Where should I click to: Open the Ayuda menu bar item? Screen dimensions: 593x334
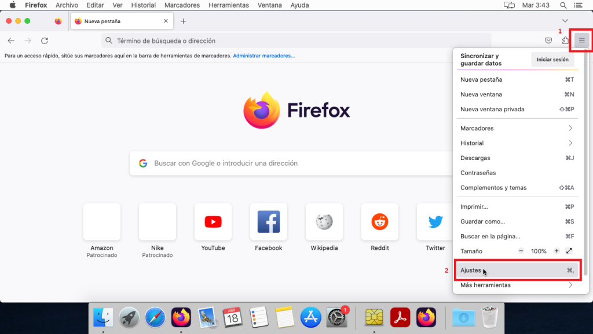[x=299, y=5]
